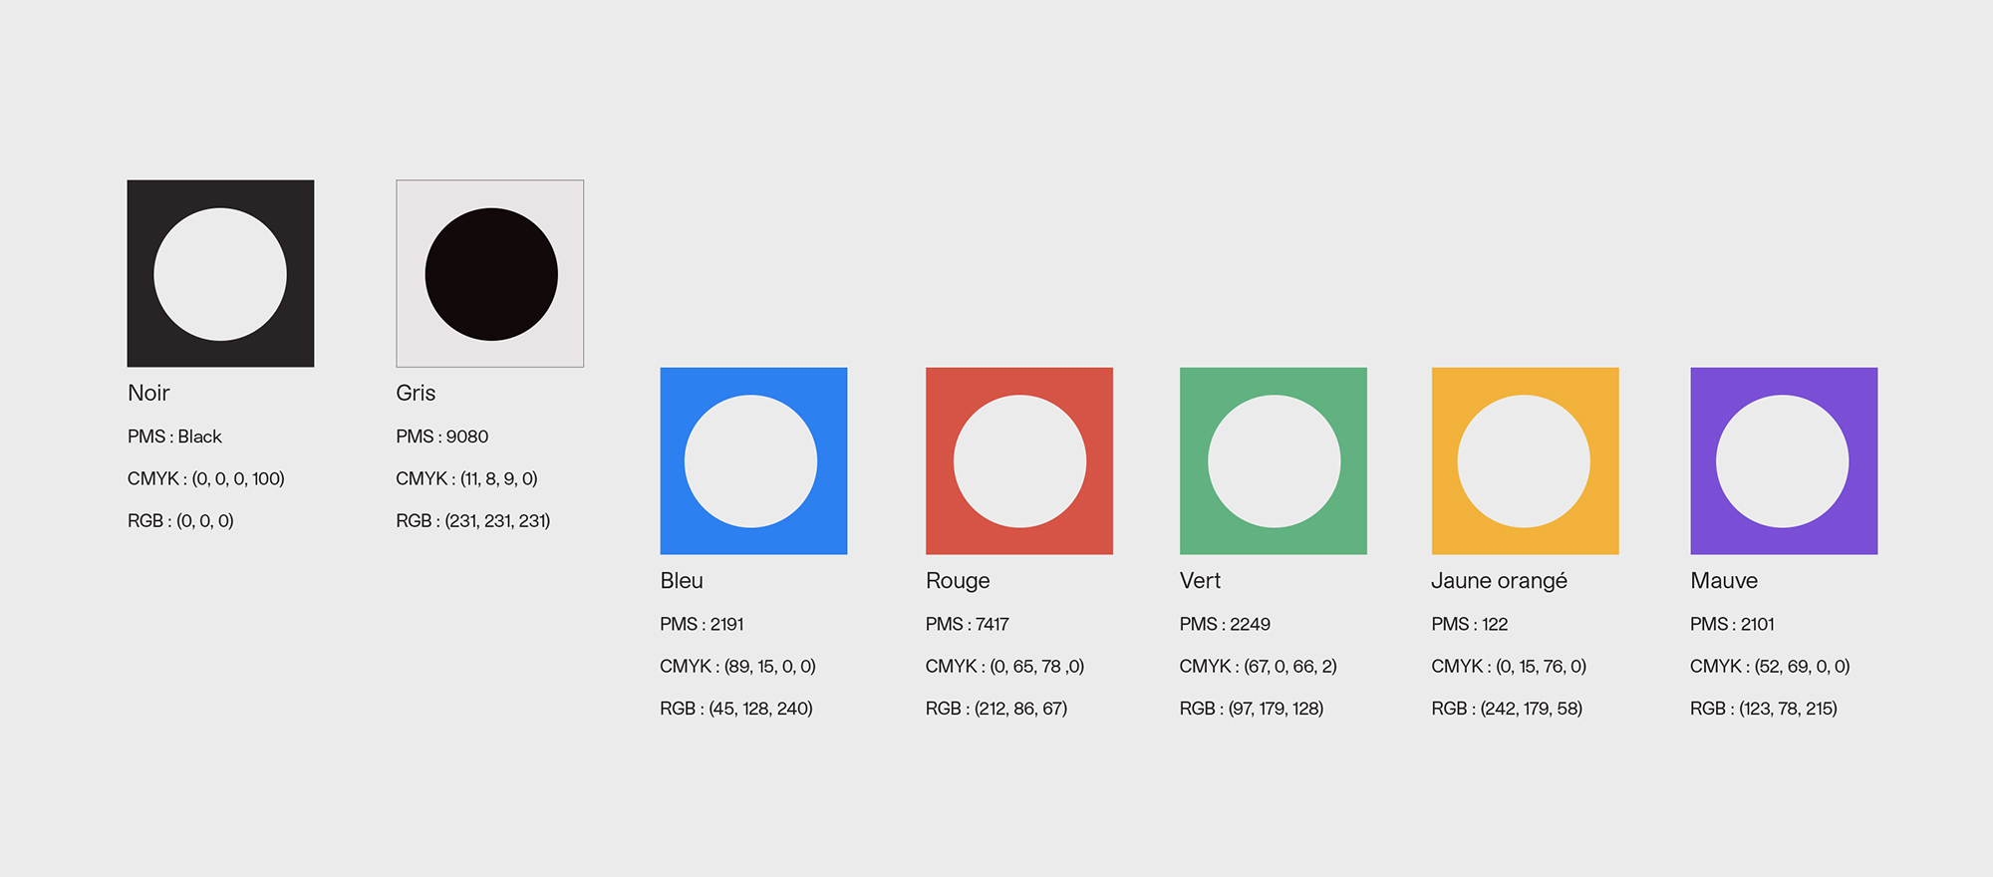Choose the red Rouge color swatch

pyautogui.click(x=1018, y=460)
